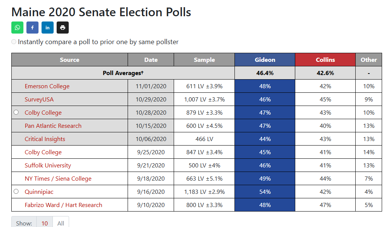Enable instantly compare poll radio option

[x=14, y=42]
